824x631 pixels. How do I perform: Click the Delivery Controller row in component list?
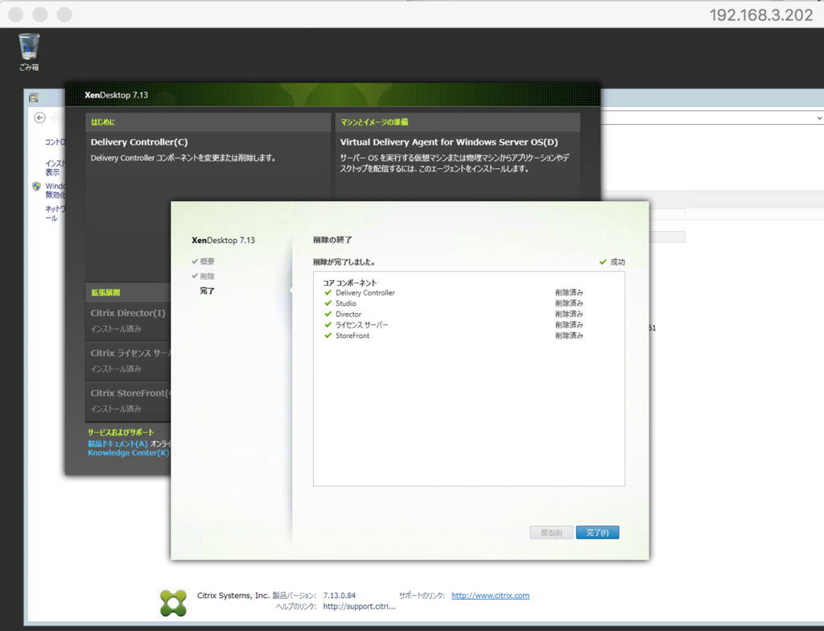coord(454,292)
